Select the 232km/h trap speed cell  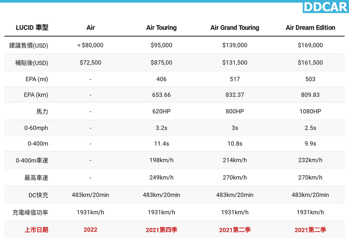pyautogui.click(x=310, y=160)
